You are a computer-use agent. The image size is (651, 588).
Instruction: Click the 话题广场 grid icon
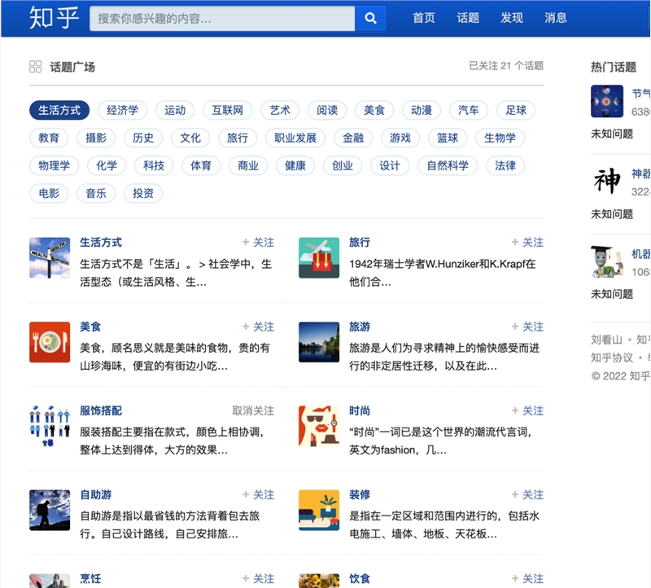pyautogui.click(x=35, y=67)
